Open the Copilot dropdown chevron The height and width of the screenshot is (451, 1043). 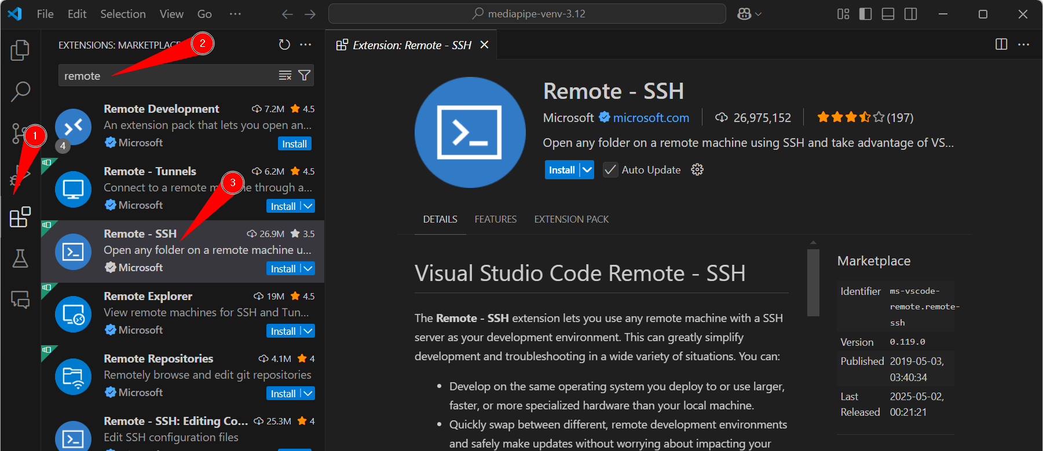click(758, 14)
